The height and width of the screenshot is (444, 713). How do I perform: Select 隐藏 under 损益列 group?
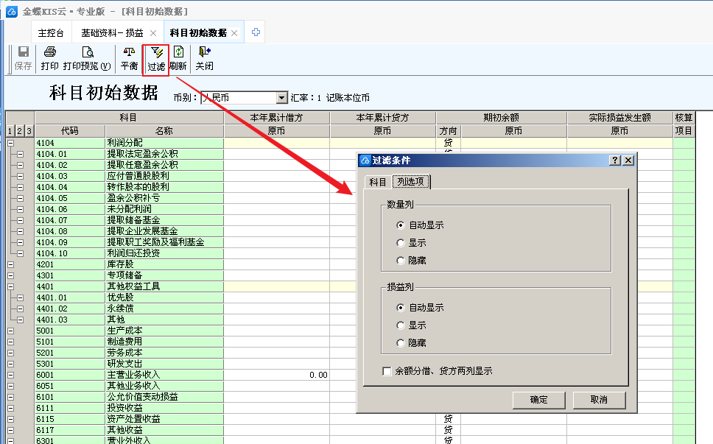401,342
